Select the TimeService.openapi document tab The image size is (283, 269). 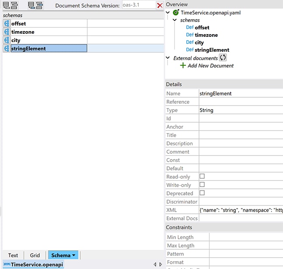point(33,265)
